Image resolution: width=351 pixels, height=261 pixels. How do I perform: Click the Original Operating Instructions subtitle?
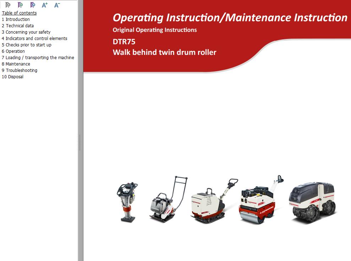click(x=155, y=30)
